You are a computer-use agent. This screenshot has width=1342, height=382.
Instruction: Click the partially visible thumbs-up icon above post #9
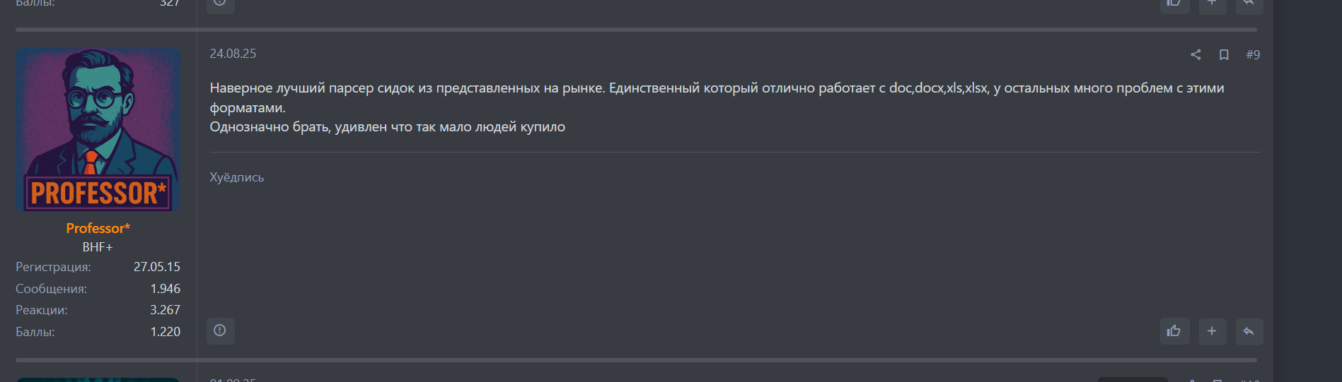(x=1174, y=4)
